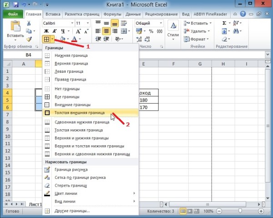Click the vertical scrollbar down arrow

[268, 198]
